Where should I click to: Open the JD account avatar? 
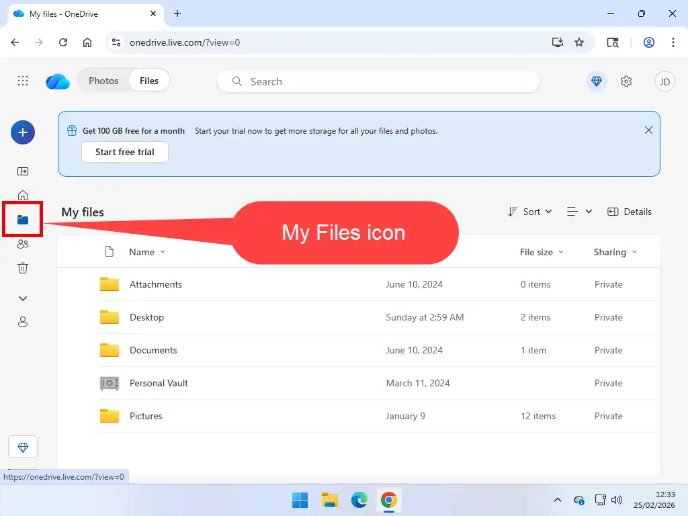click(x=664, y=81)
